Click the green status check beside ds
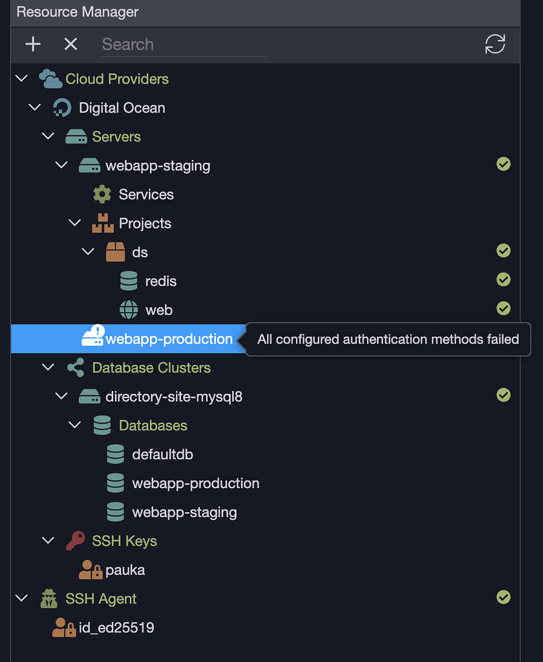Image resolution: width=543 pixels, height=662 pixels. coord(504,251)
